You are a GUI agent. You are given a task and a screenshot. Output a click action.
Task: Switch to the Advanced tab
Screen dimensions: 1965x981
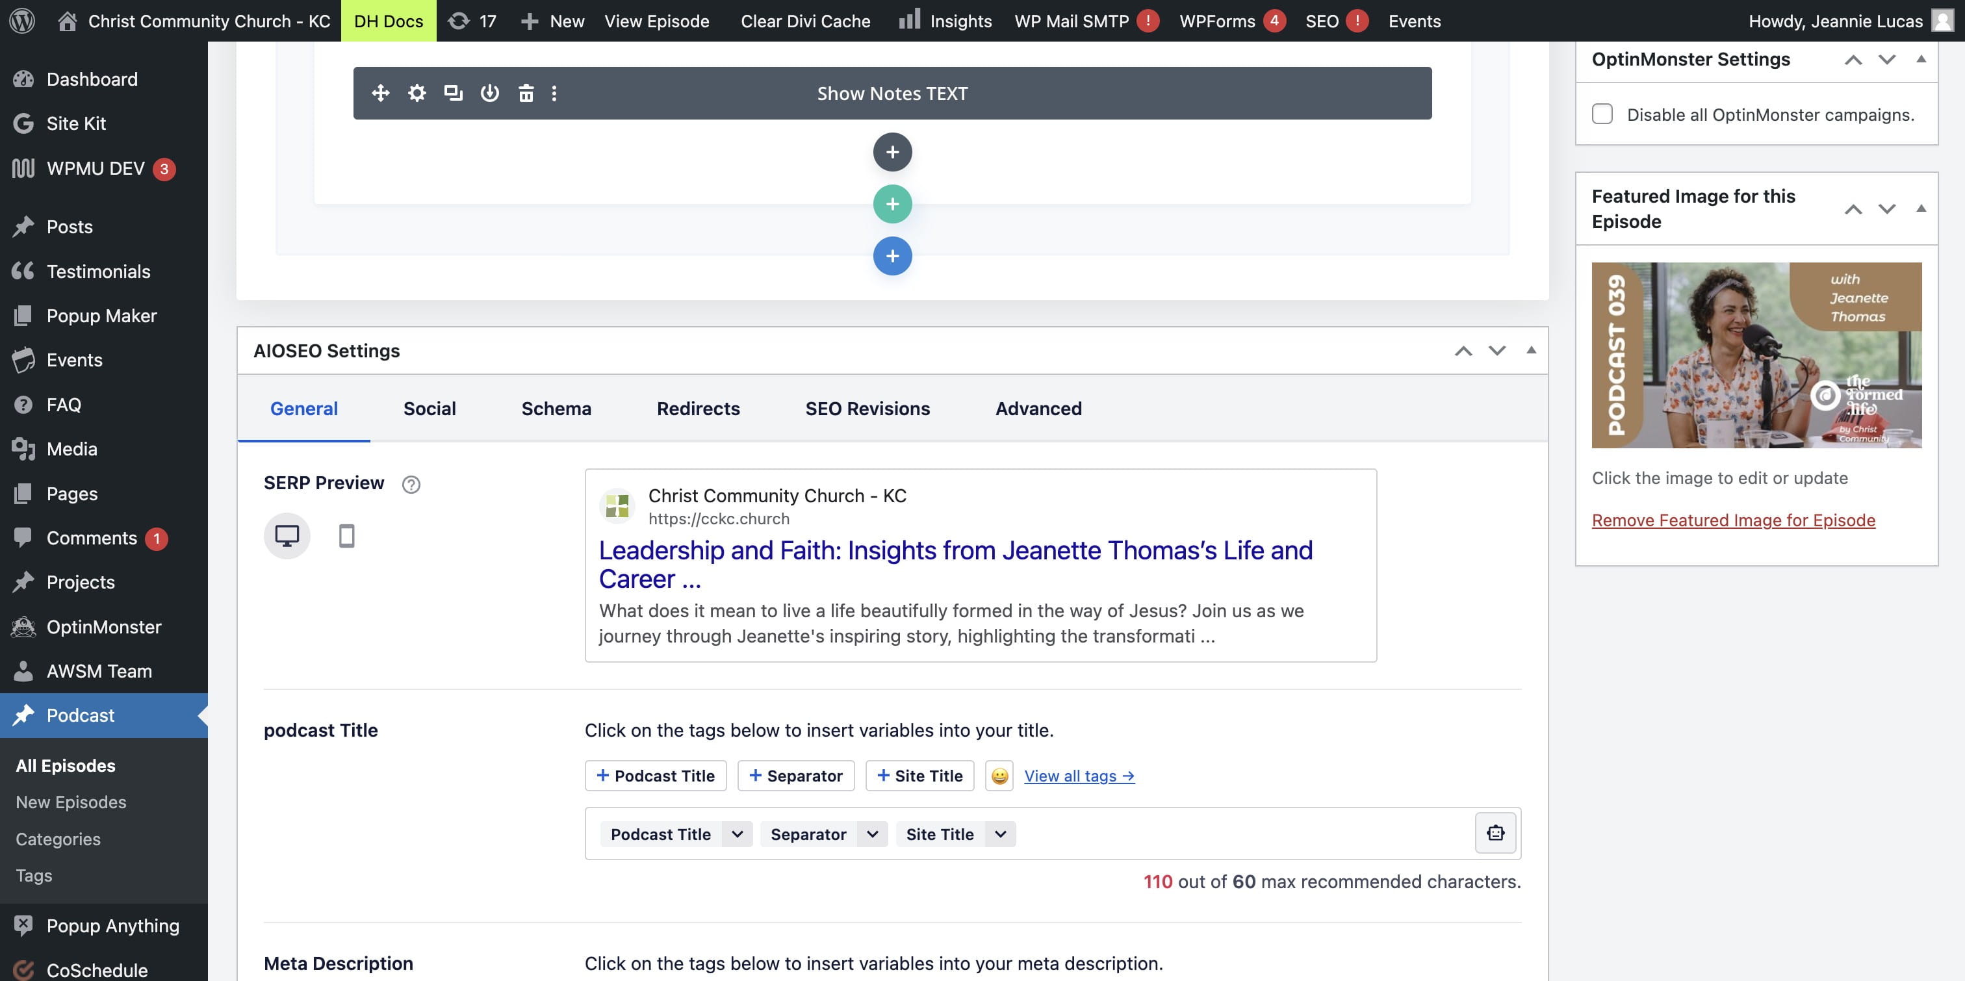point(1038,408)
